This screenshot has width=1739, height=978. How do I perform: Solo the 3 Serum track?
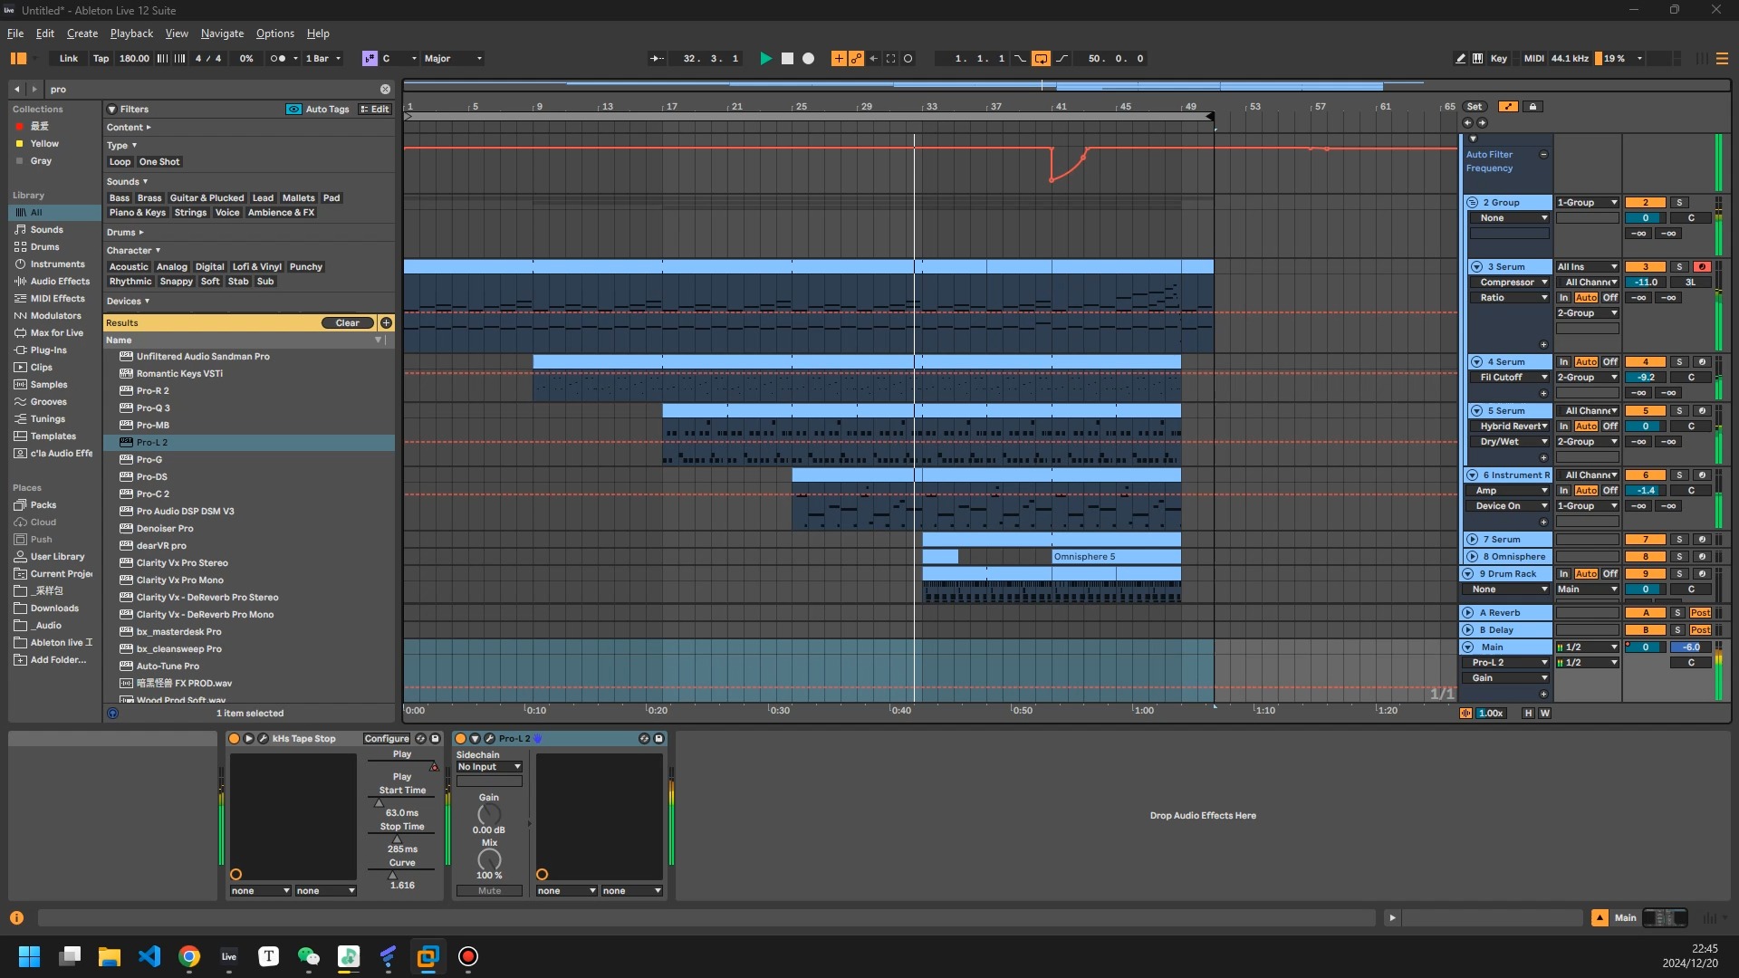tap(1679, 267)
